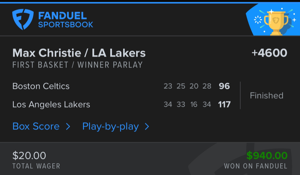Viewport: 300px width, 175px height.
Task: Click the Finished game status
Action: [x=267, y=95]
